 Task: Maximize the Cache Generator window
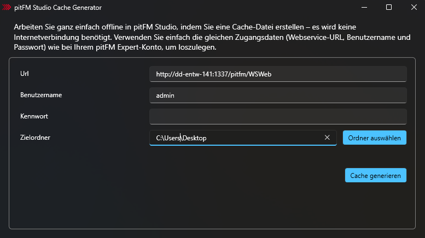pos(389,7)
